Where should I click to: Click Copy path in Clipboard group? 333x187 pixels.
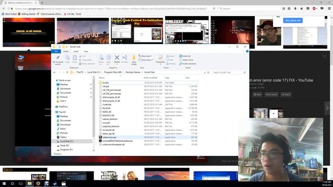click(85, 60)
